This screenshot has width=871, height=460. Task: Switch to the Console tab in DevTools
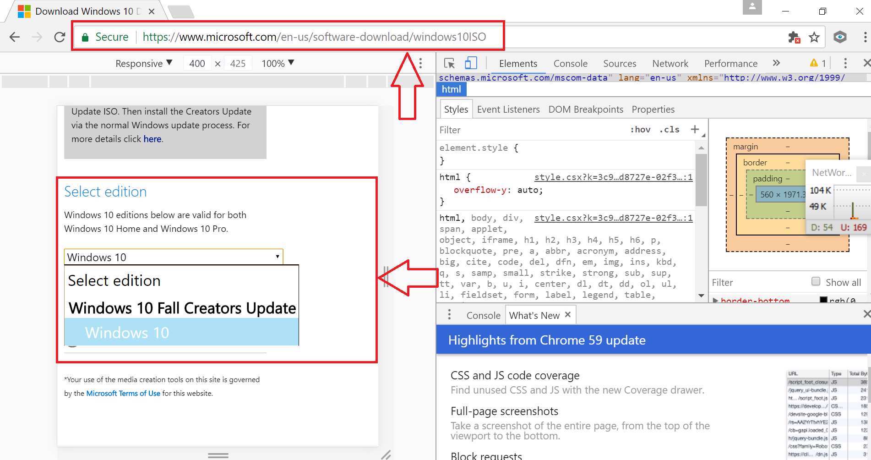tap(570, 63)
